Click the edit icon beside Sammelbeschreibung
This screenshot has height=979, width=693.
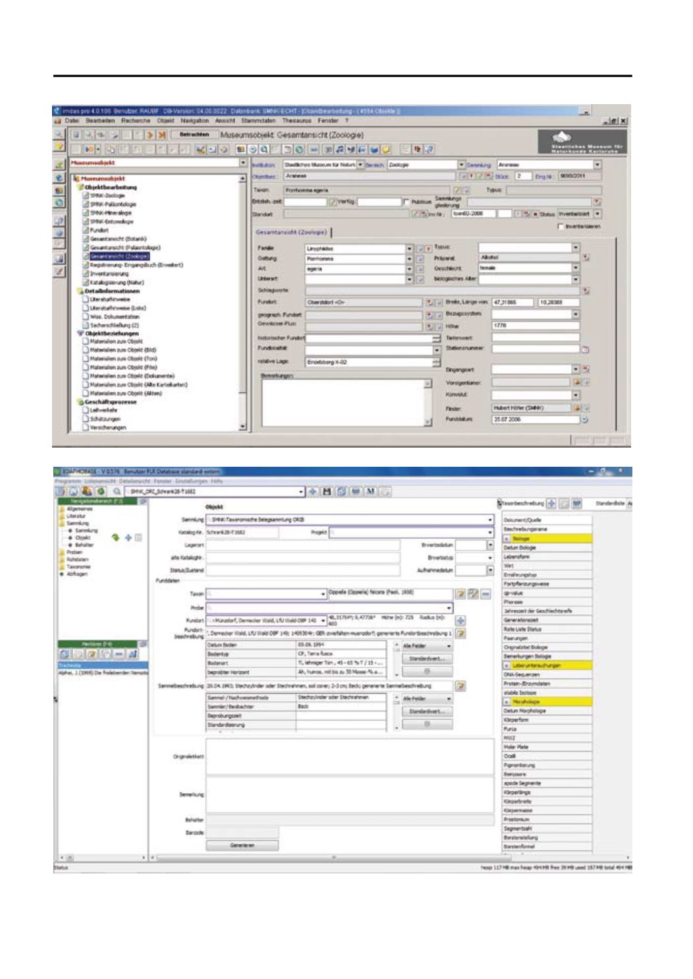point(461,686)
